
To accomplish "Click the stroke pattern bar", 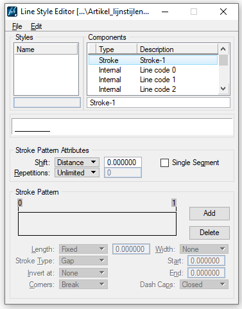I will pyautogui.click(x=97, y=224).
